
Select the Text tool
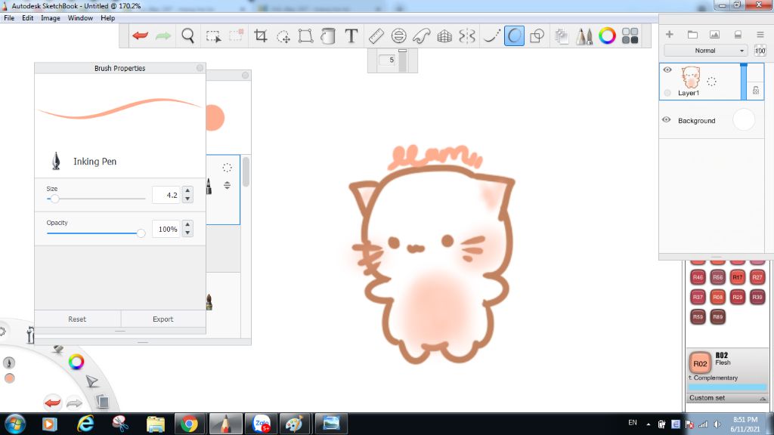coord(351,35)
